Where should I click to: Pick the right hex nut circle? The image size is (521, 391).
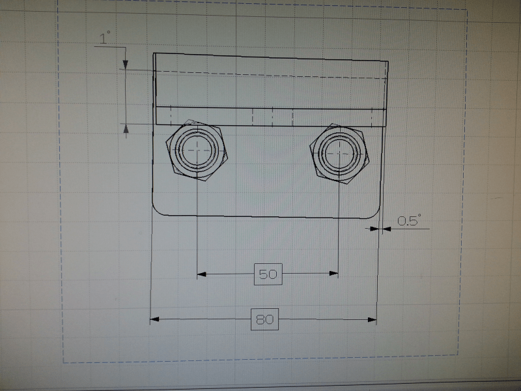coord(339,154)
